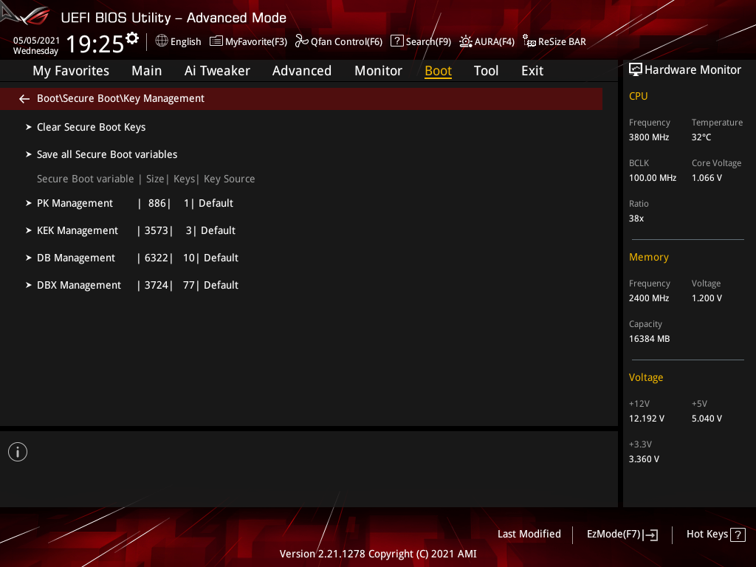
Task: Click memory frequency 2400 MHz value
Action: (648, 298)
